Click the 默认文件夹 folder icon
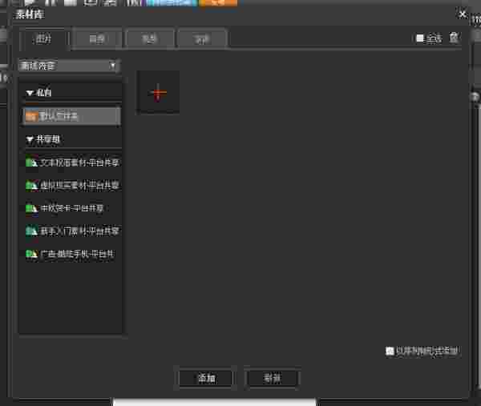This screenshot has height=406, width=481. click(x=30, y=116)
